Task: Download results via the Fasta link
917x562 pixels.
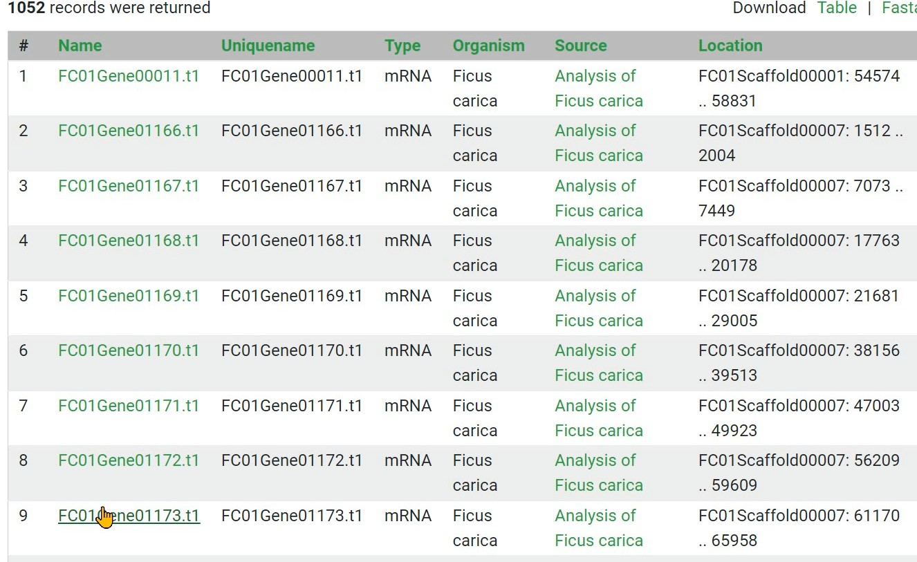Action: coord(898,8)
